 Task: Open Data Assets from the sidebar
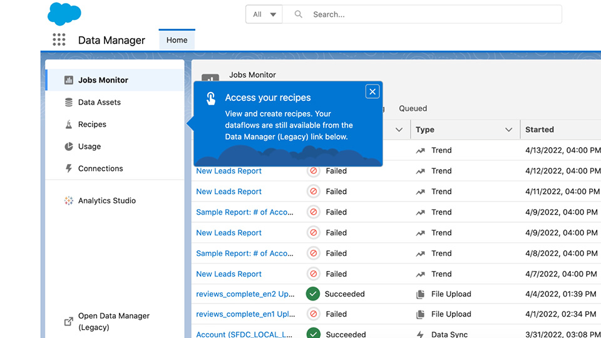click(x=99, y=102)
